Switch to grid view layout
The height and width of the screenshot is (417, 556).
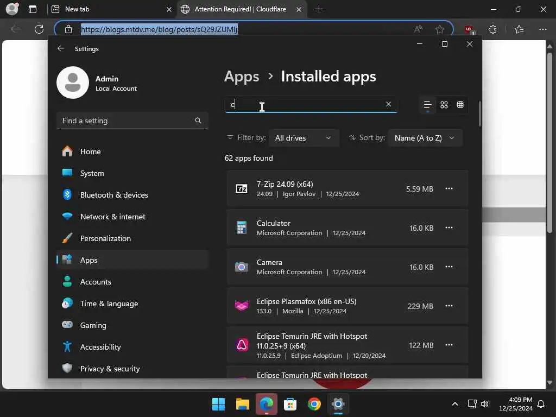pyautogui.click(x=444, y=105)
